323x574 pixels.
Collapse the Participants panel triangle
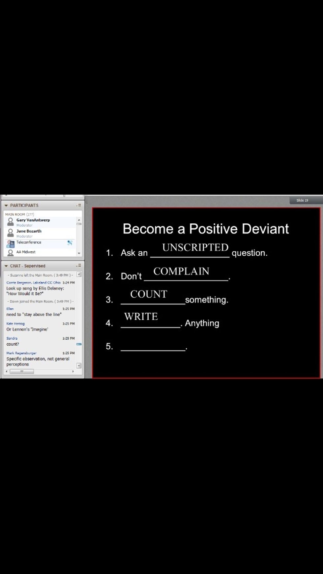pos(6,206)
